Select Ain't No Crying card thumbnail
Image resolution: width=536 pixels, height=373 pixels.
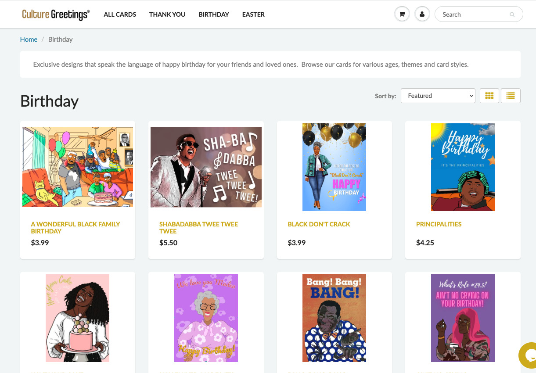click(x=463, y=318)
